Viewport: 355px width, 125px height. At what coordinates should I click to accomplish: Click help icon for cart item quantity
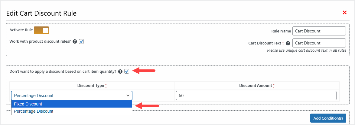[120, 72]
